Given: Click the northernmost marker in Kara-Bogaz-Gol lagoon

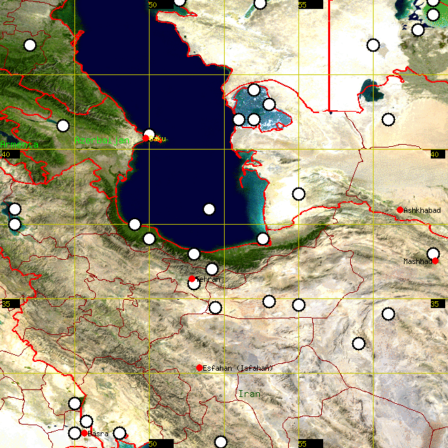Looking at the screenshot, I should click(x=254, y=90).
